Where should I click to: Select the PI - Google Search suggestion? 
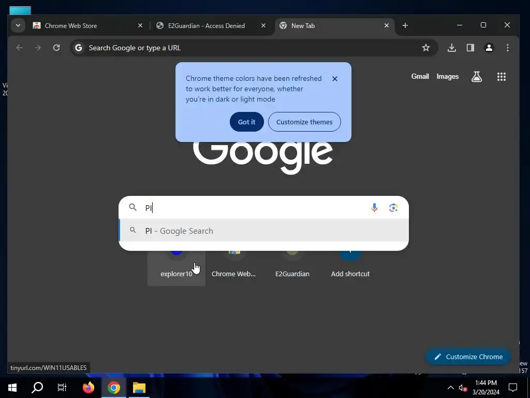(263, 231)
